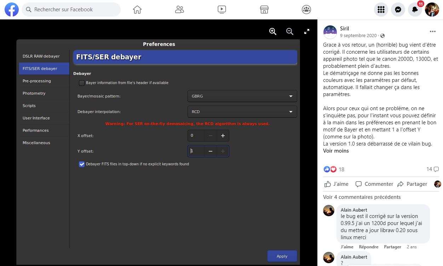Click the Facebook logo icon
Viewport: 443px width, 266px height.
pyautogui.click(x=11, y=10)
